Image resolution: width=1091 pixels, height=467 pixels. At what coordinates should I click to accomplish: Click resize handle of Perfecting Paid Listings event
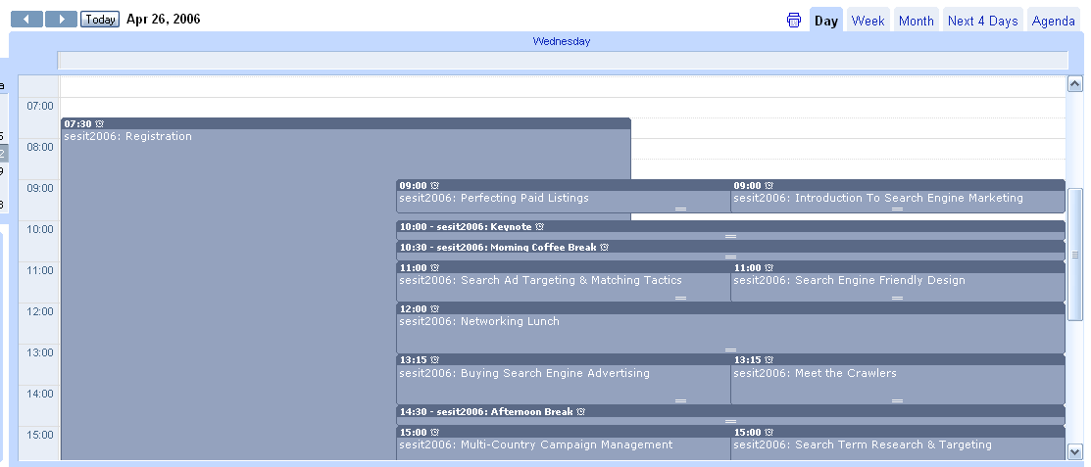(x=680, y=209)
